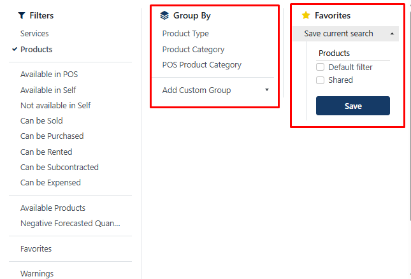Enable the Default filter checkbox
Image resolution: width=411 pixels, height=279 pixels.
(321, 67)
